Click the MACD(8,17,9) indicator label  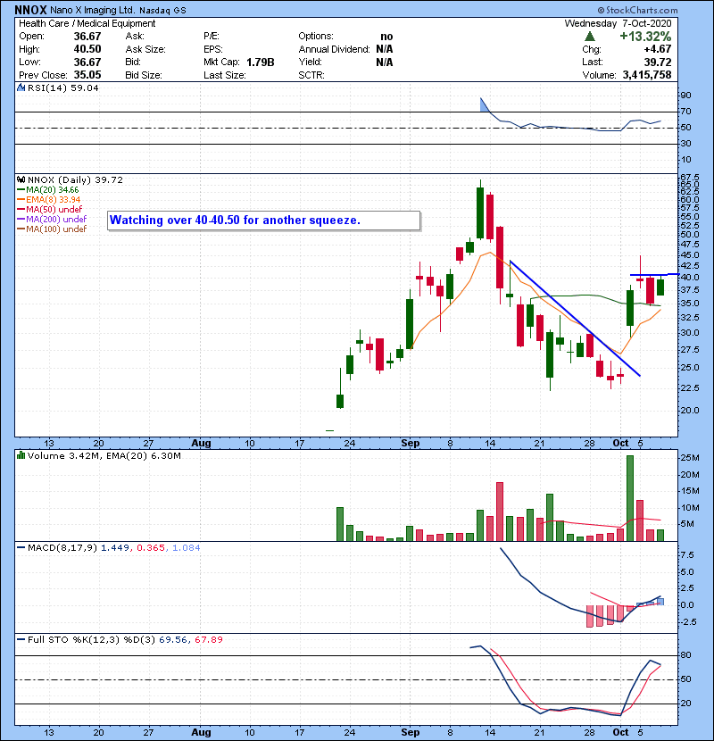click(x=62, y=548)
